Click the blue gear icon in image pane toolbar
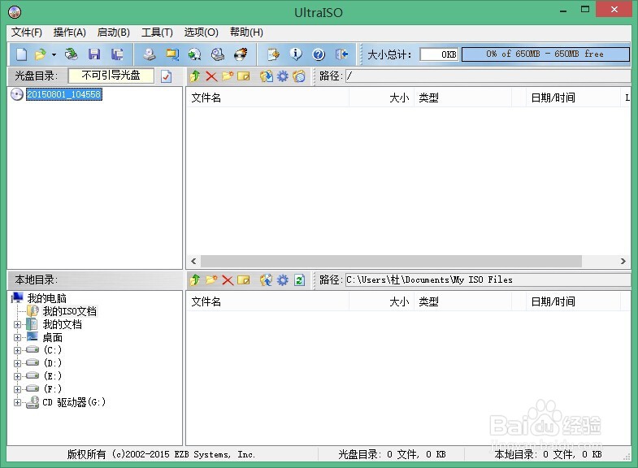The width and height of the screenshot is (638, 468). (x=282, y=76)
